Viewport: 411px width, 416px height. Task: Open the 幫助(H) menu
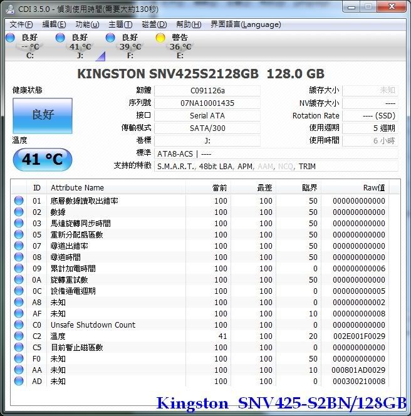click(189, 24)
